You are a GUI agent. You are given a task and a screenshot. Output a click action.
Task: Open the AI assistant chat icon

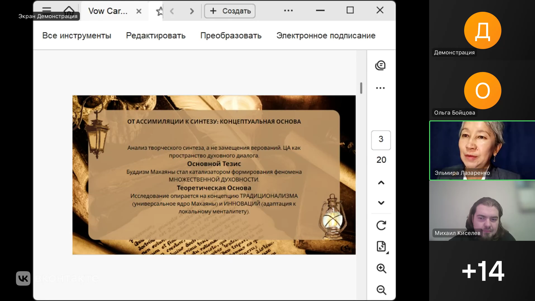380,65
